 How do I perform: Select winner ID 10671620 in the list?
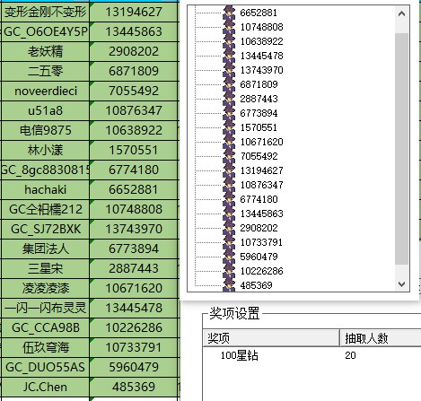click(261, 142)
